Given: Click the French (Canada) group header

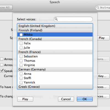Looking at the screenshot, I should coord(55,39).
